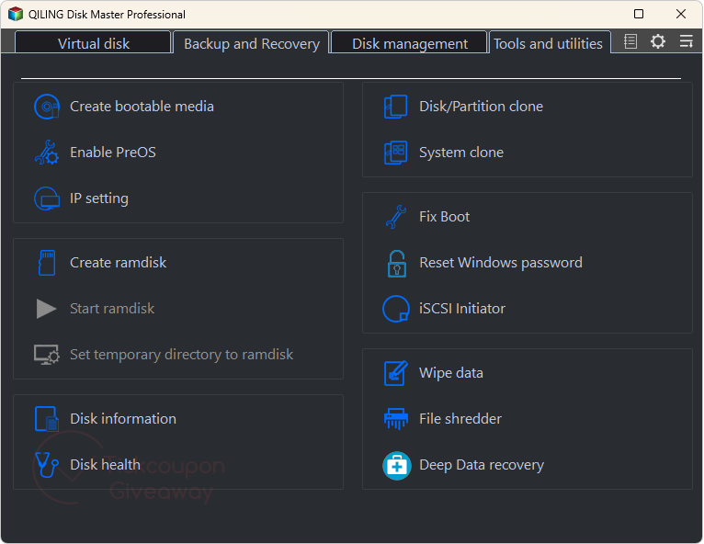The width and height of the screenshot is (704, 544).
Task: Open Enable PreOS label
Action: click(113, 153)
